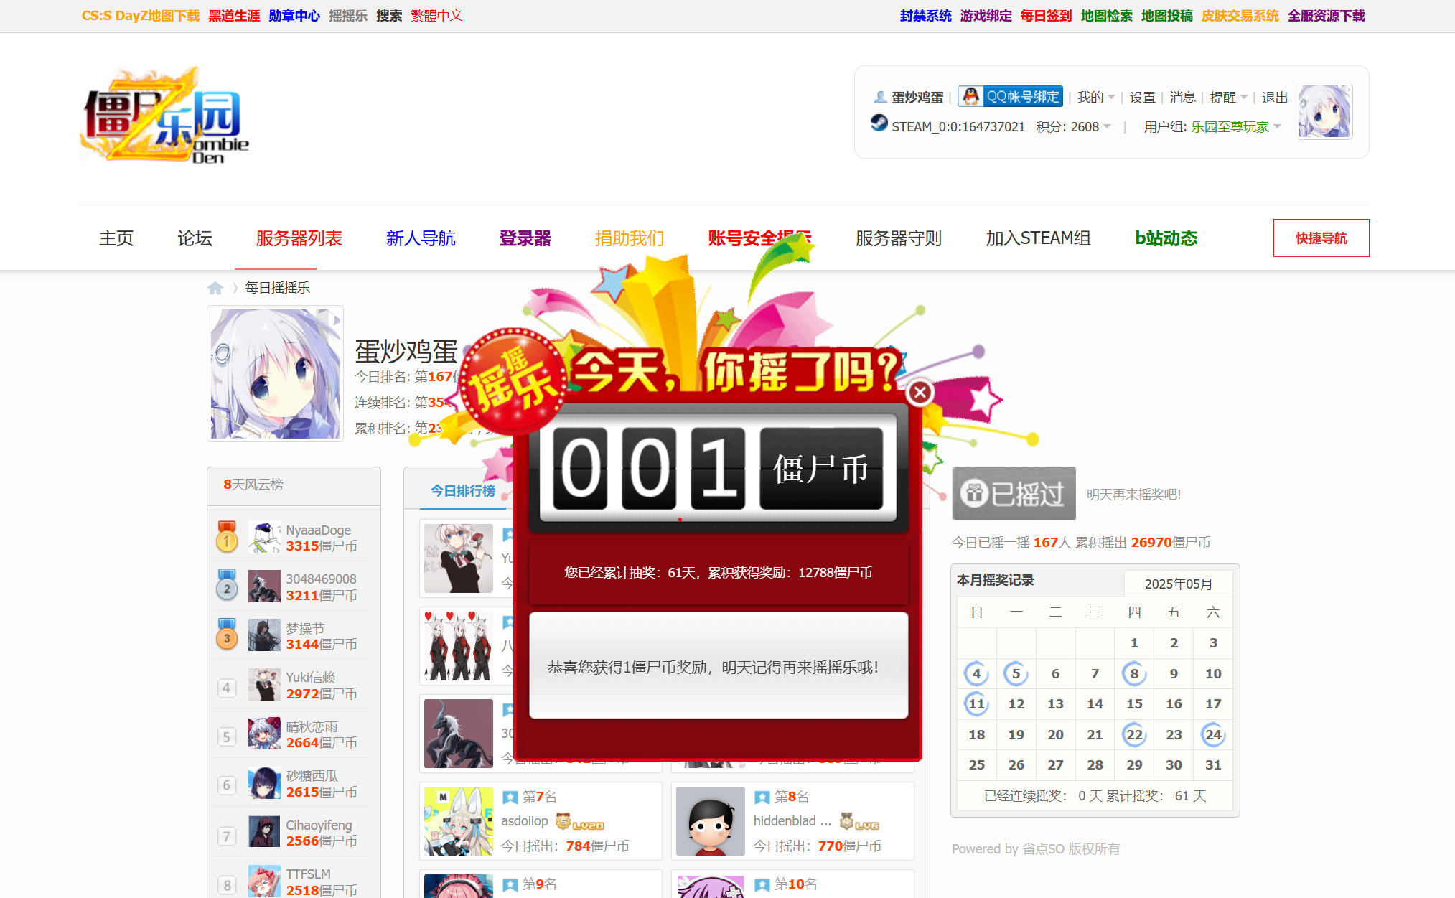The height and width of the screenshot is (898, 1455).
Task: Open 黑道生涯 top link
Action: pos(234,16)
